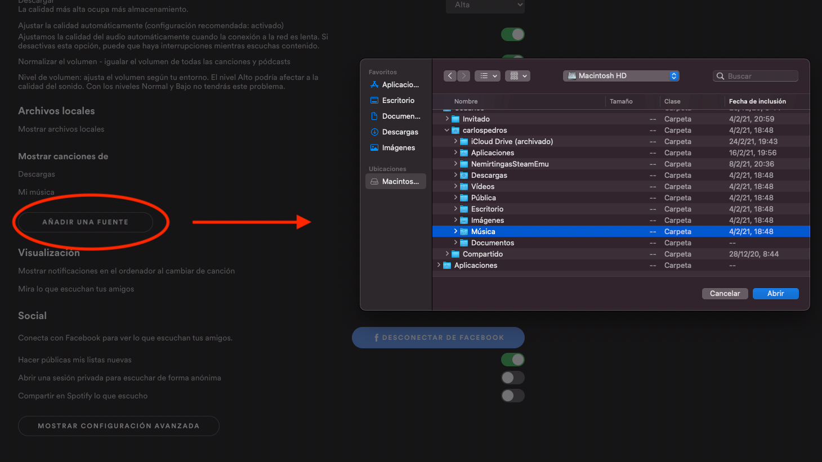Viewport: 822px width, 462px height.
Task: Click AÑADIR UNA FUENTE button in Spotify
Action: [86, 222]
